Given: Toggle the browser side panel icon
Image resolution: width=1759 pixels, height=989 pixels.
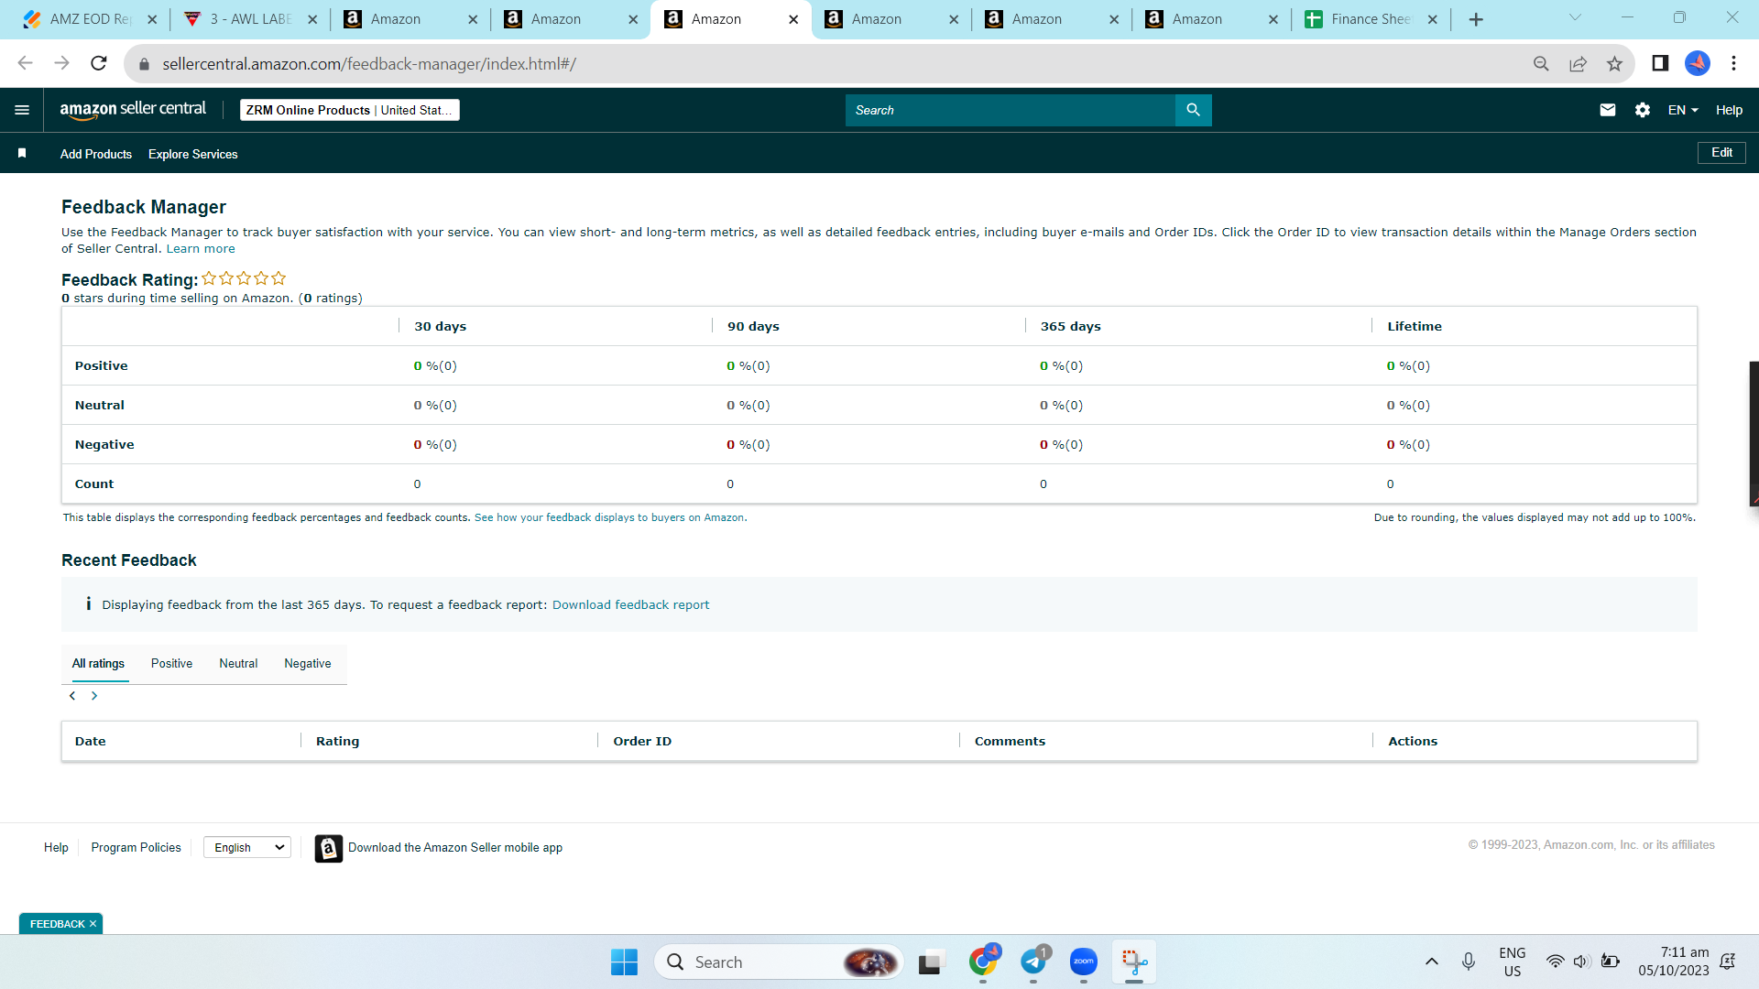Looking at the screenshot, I should tap(1660, 63).
